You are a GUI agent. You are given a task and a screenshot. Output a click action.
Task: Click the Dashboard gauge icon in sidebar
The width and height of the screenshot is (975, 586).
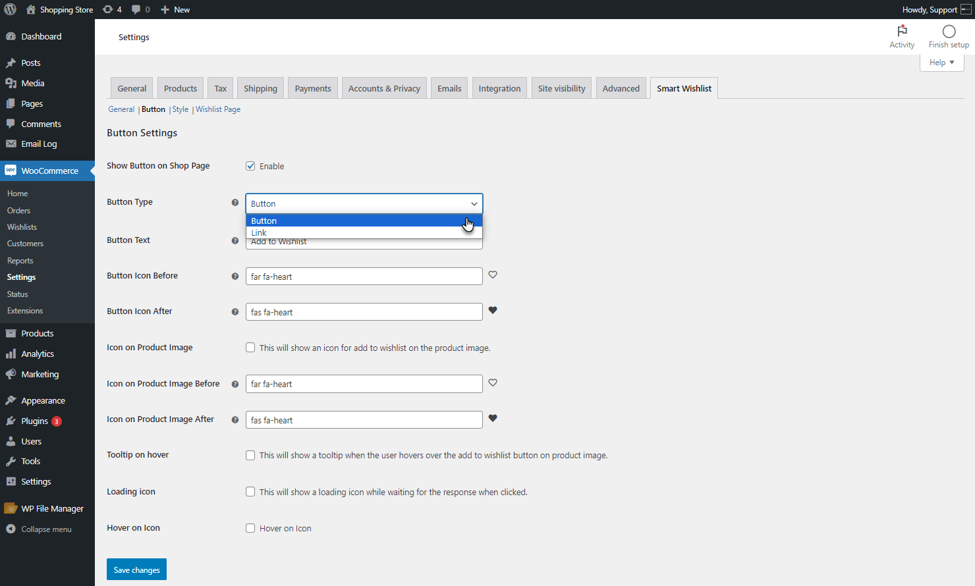click(x=11, y=36)
